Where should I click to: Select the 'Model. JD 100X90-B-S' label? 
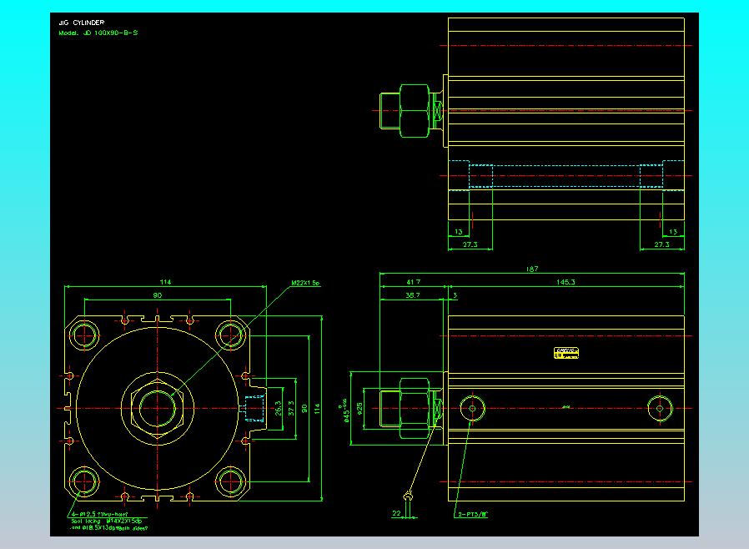(98, 33)
